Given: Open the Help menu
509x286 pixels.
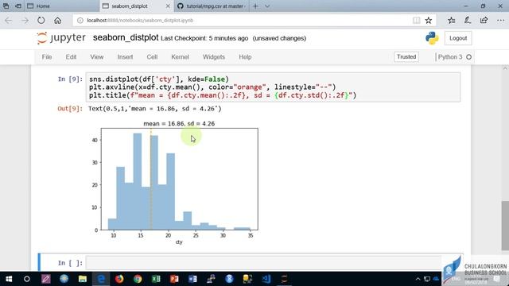Looking at the screenshot, I should pos(245,56).
